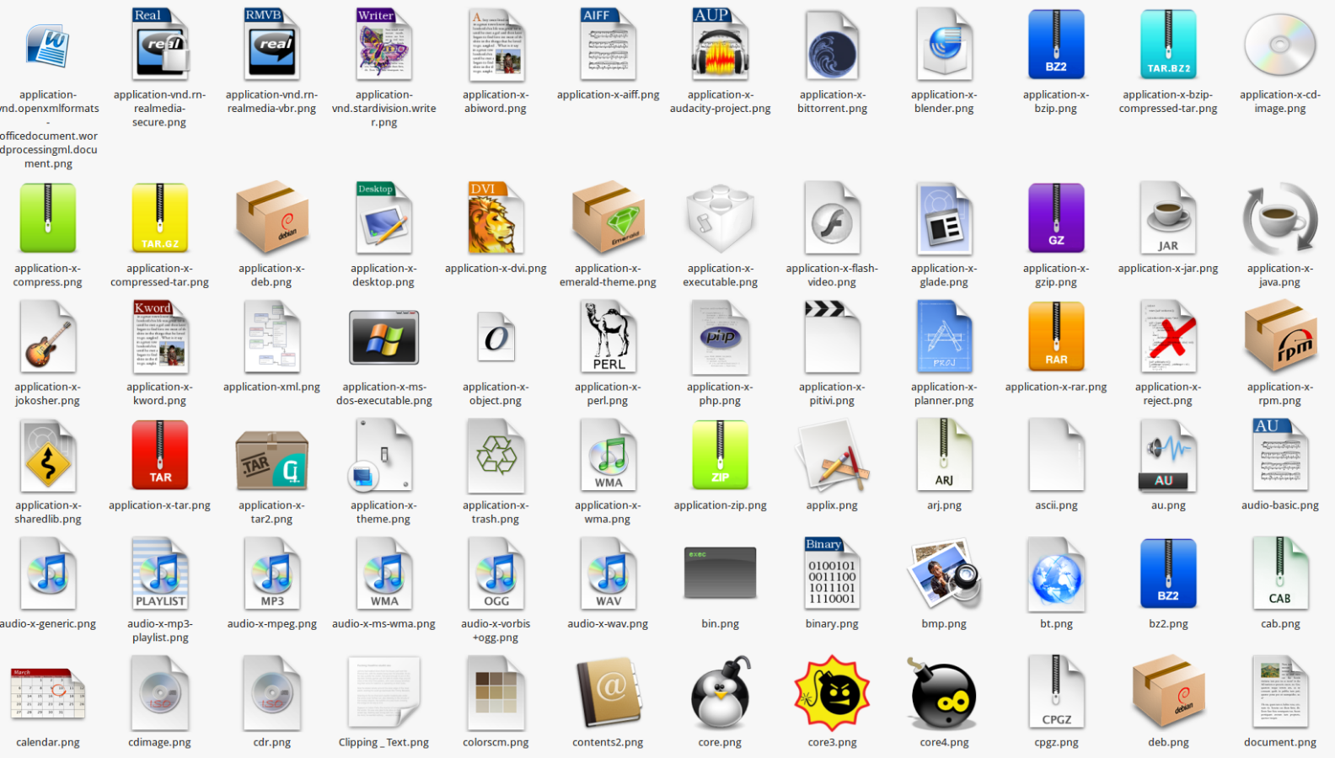This screenshot has width=1335, height=758.
Task: Select the purple GZ archive icon
Action: pos(1056,219)
